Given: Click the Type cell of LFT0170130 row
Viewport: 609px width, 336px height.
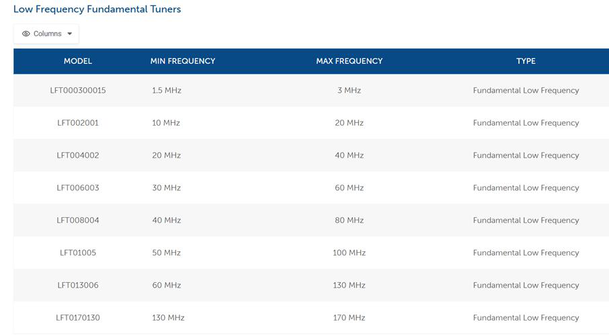Looking at the screenshot, I should pos(526,318).
